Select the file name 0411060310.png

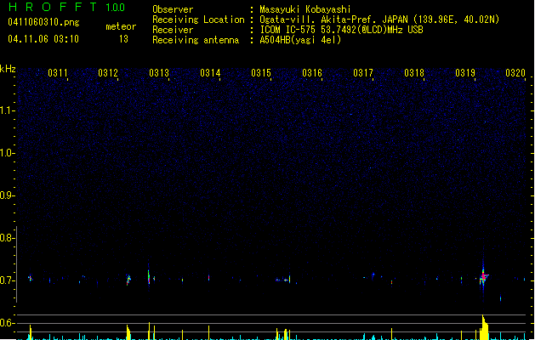click(x=43, y=22)
